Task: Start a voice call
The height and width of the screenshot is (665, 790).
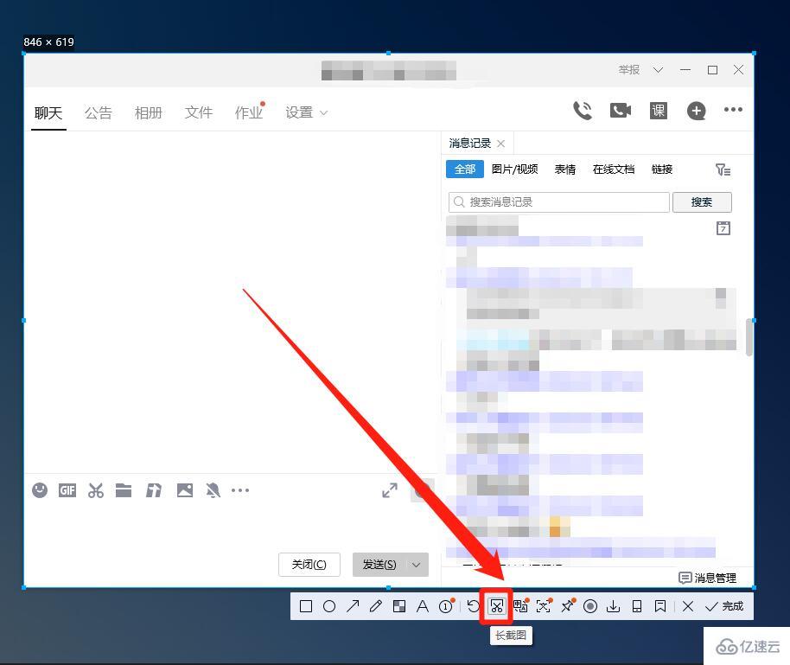Action: click(x=583, y=111)
